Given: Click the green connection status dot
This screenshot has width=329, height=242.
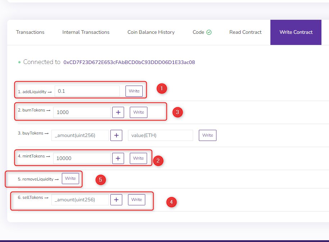Looking at the screenshot, I should (19, 62).
